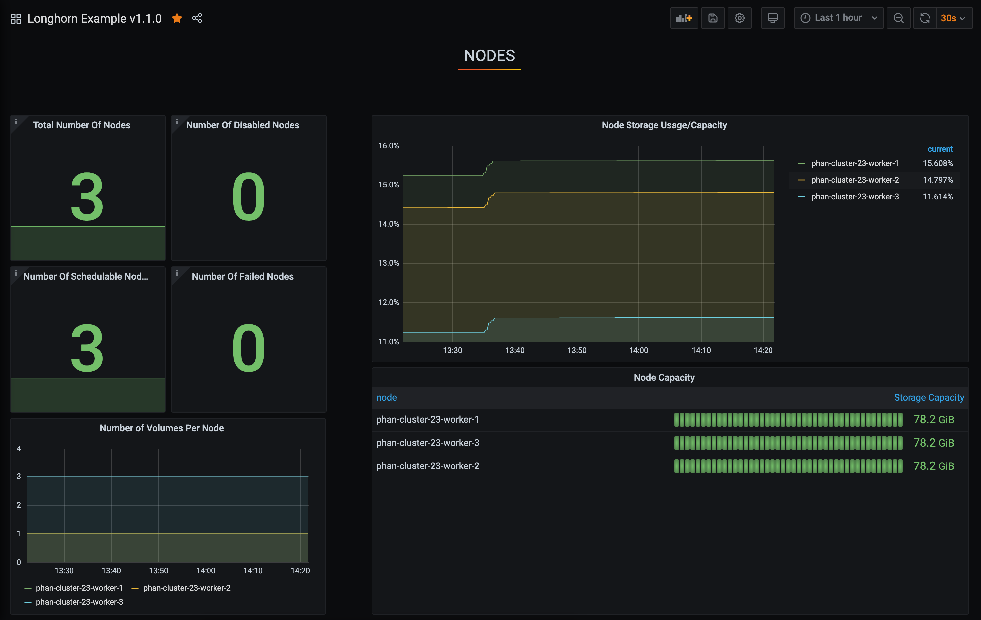Open Number of Volumes Per Node panel menu

[162, 428]
